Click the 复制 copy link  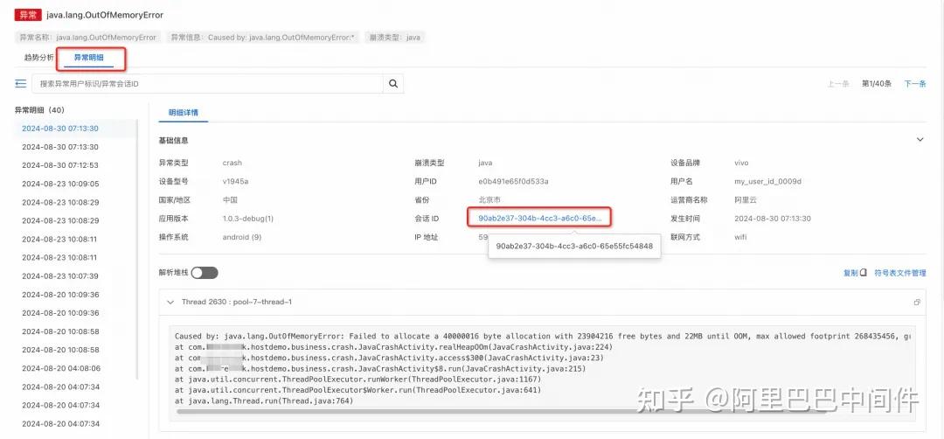click(850, 273)
